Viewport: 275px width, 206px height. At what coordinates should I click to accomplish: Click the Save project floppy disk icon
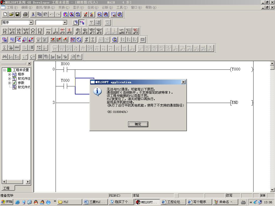point(17,14)
